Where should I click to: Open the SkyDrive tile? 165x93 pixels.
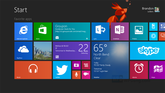point(23,51)
